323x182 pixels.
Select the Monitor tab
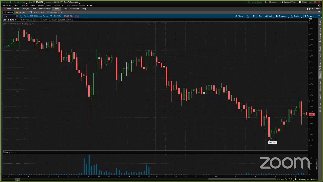tap(7, 9)
